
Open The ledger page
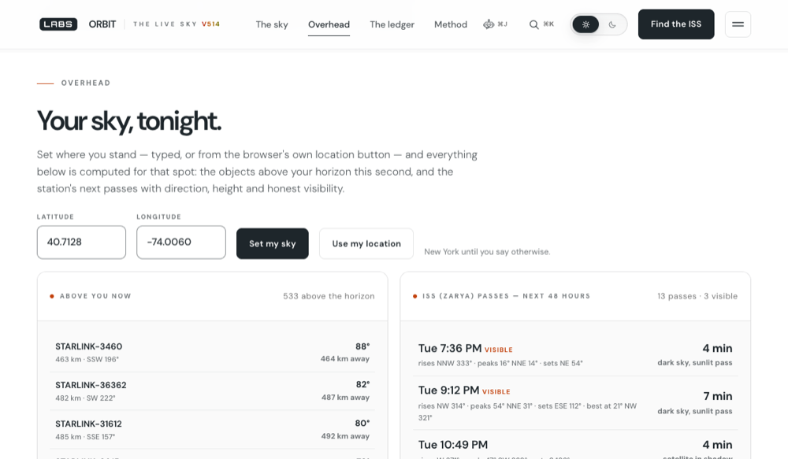(x=392, y=24)
